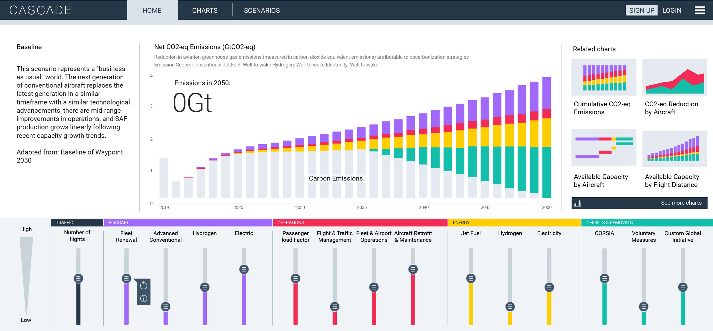The height and width of the screenshot is (331, 713).
Task: Click the Jet Fuel slider handle
Action: click(x=471, y=278)
